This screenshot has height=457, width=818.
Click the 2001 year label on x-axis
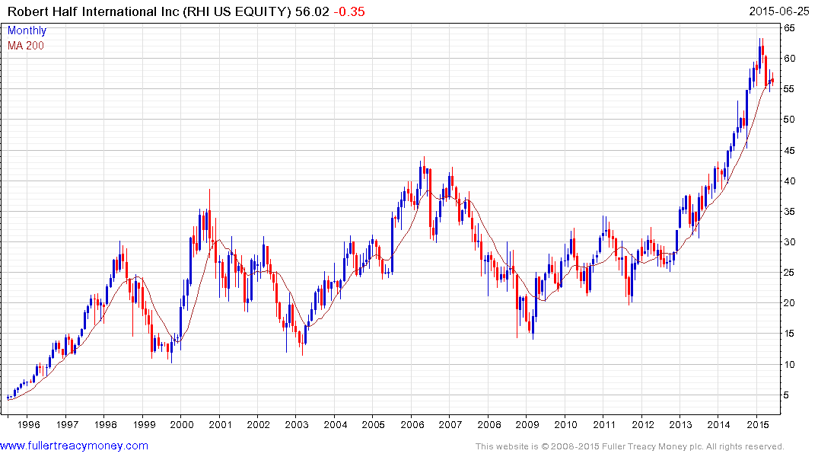[221, 424]
